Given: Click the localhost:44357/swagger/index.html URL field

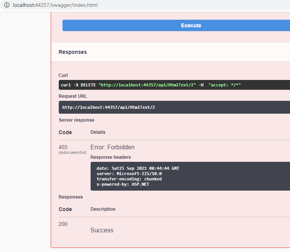Looking at the screenshot, I should (x=55, y=5).
